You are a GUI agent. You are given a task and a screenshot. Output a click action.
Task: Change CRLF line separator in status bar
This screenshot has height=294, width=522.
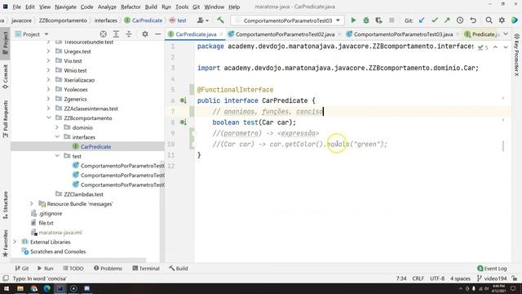tap(418, 278)
